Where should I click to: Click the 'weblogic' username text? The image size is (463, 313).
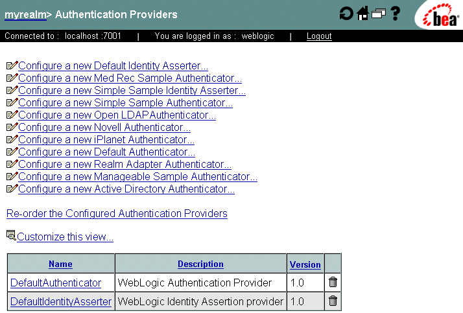coord(258,36)
